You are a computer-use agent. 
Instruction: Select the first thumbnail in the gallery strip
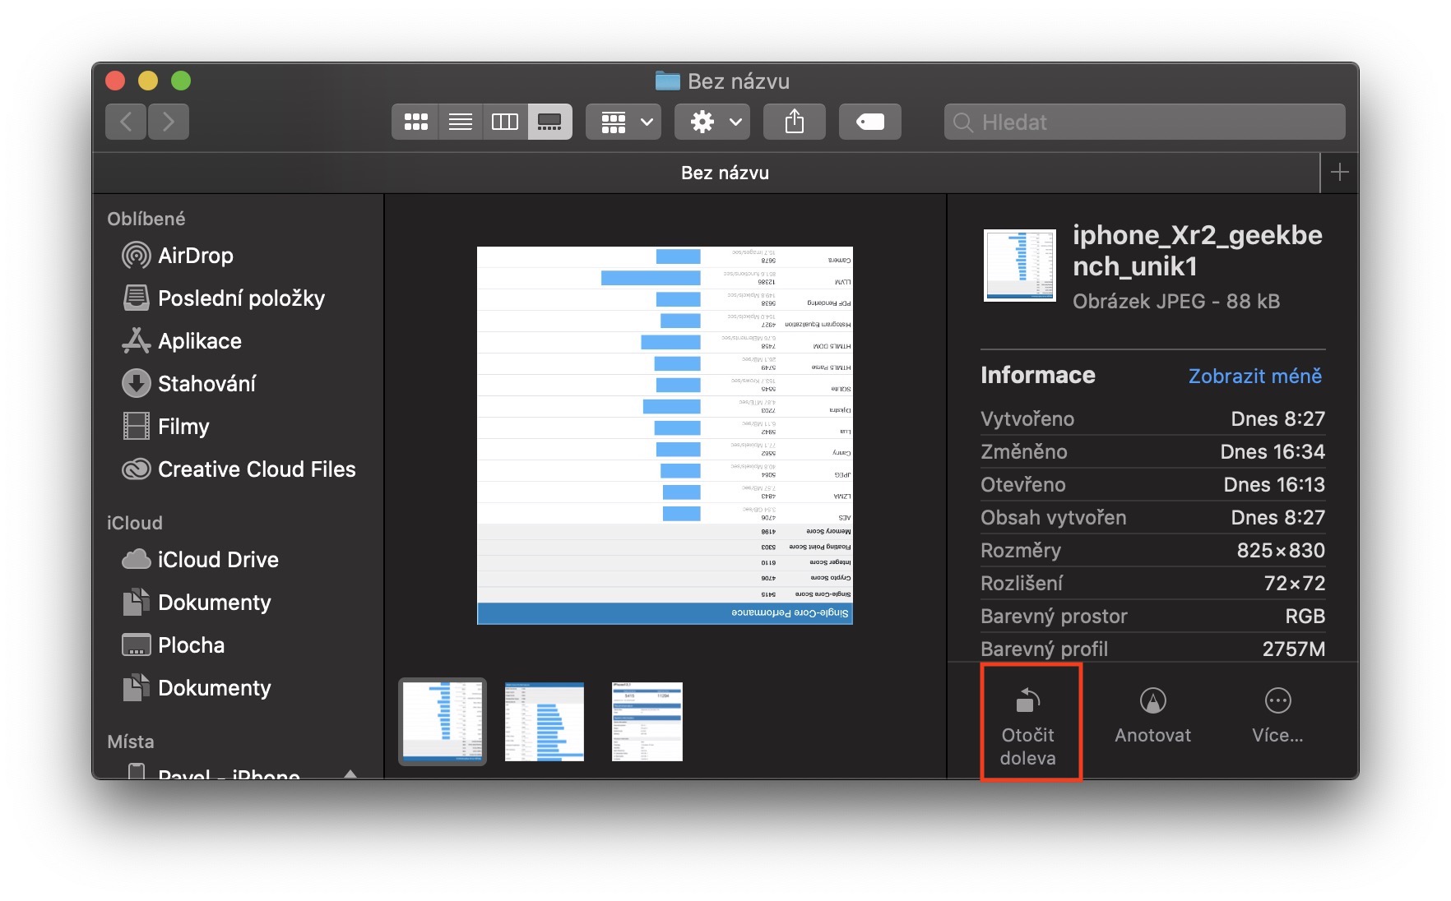tap(443, 722)
